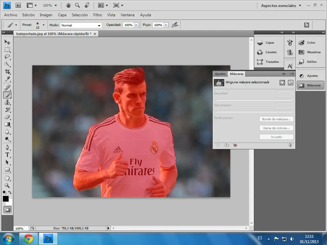Click the Gama de colores button
This screenshot has width=327, height=245.
276,128
